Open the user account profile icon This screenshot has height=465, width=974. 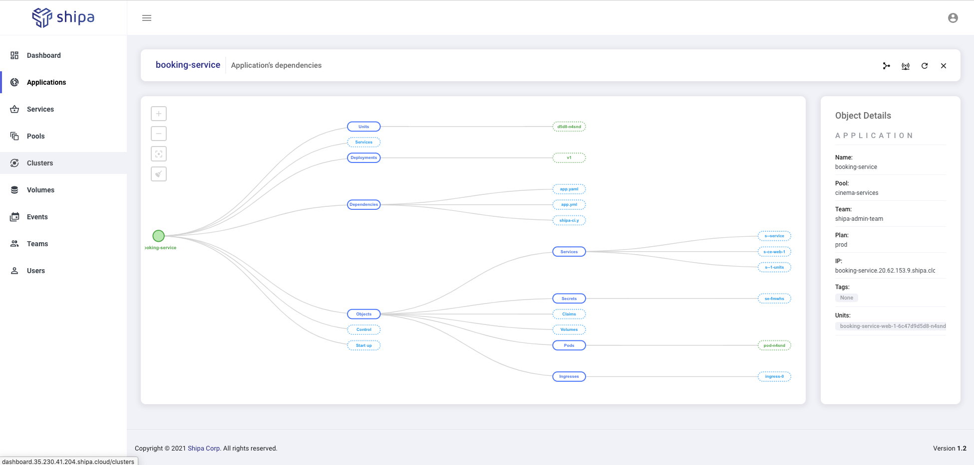pyautogui.click(x=953, y=18)
